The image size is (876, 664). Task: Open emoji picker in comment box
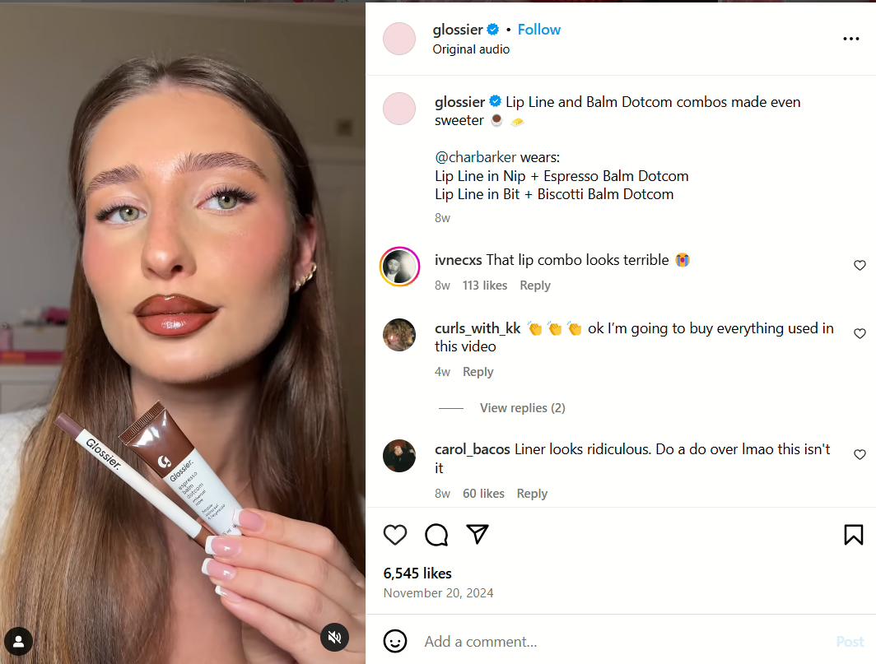coord(395,641)
